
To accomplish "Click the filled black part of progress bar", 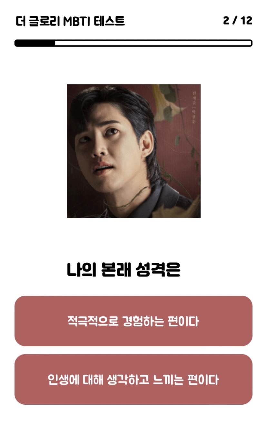I will point(35,43).
